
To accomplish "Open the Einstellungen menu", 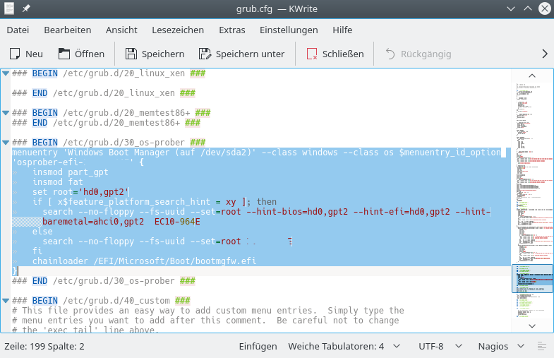I will coord(289,30).
